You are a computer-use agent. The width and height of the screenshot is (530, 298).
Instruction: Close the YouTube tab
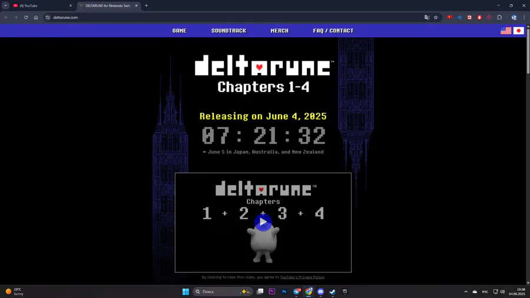[71, 6]
